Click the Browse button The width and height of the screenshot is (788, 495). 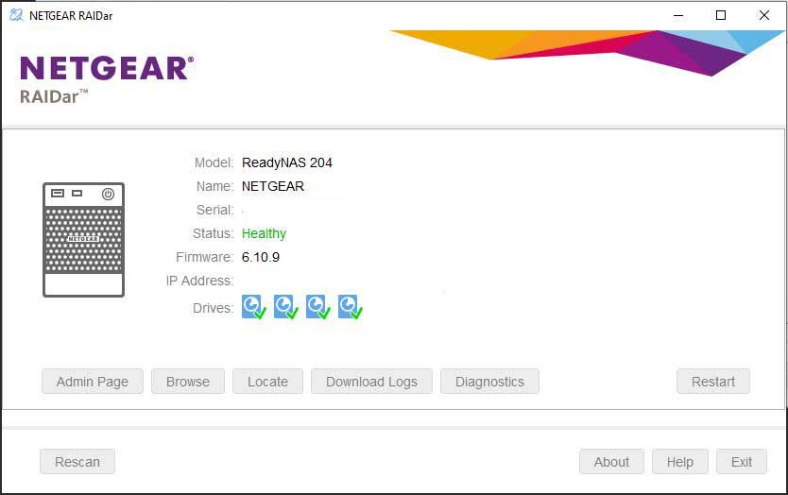tap(188, 382)
